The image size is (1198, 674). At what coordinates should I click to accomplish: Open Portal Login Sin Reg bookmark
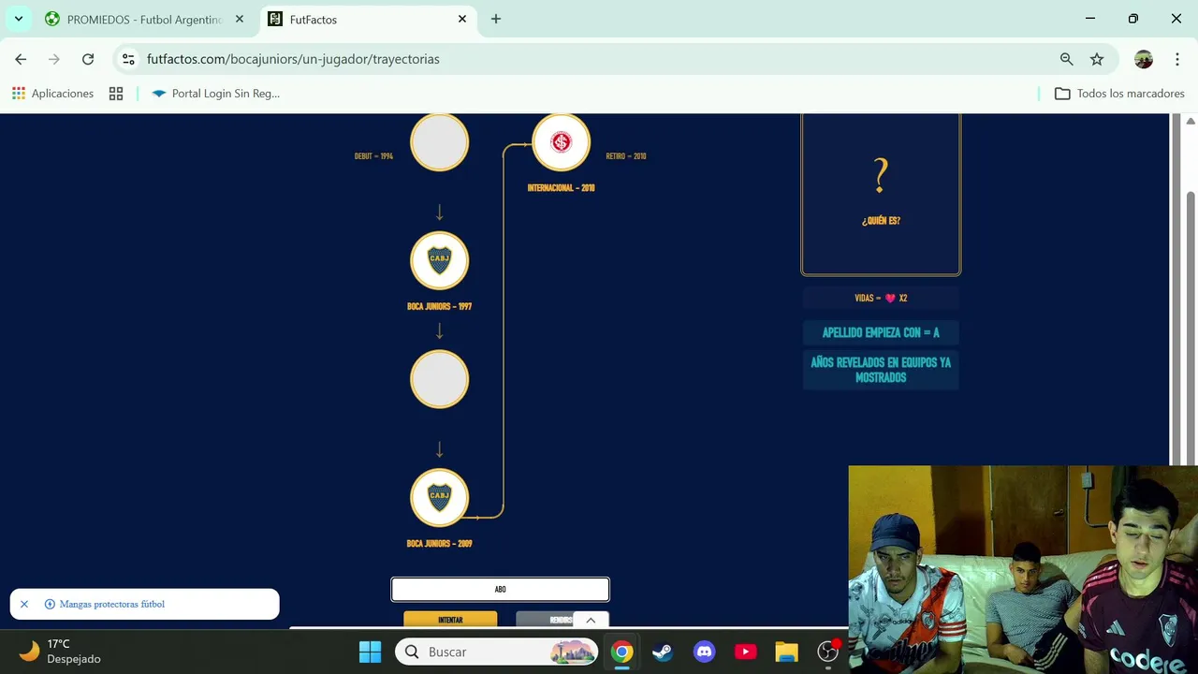coord(215,94)
